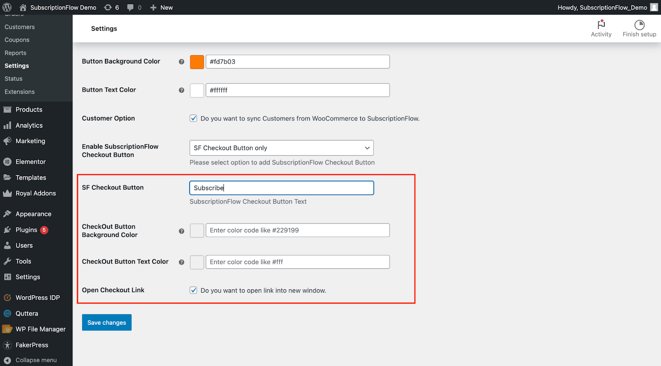
Task: Click the Templates folder icon
Action: click(7, 177)
